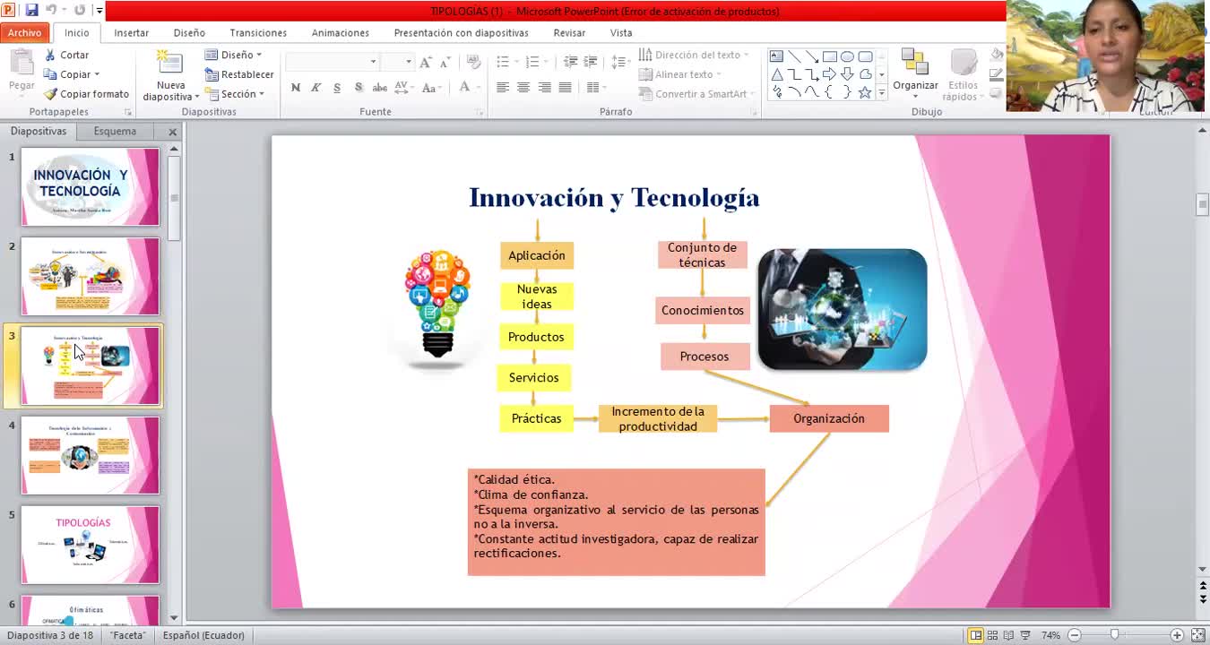Image resolution: width=1210 pixels, height=645 pixels.
Task: Open the Revisar ribbon tab
Action: 569,33
